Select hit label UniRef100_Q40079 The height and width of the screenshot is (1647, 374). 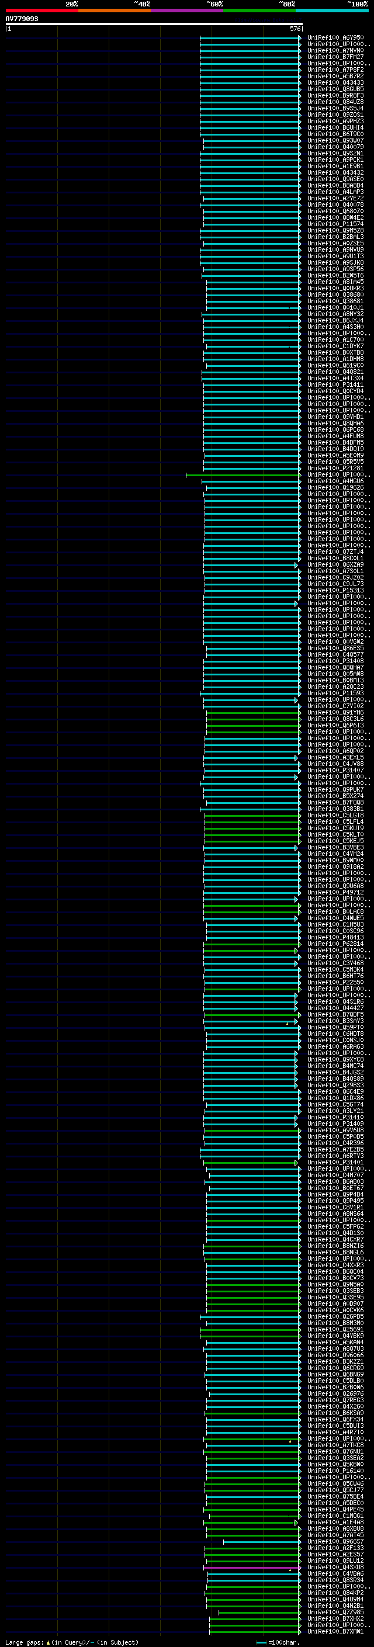click(x=335, y=147)
